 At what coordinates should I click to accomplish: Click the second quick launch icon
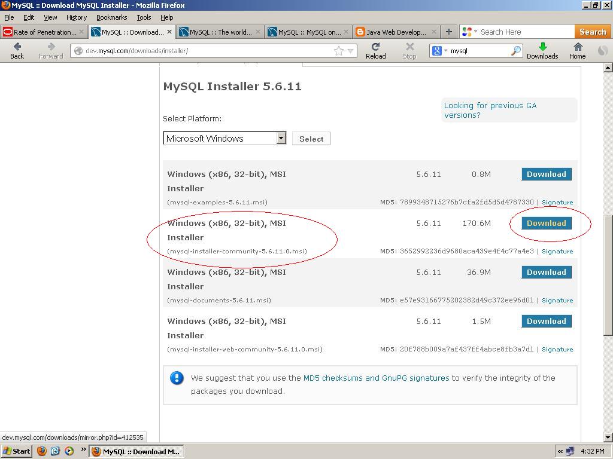(x=56, y=451)
